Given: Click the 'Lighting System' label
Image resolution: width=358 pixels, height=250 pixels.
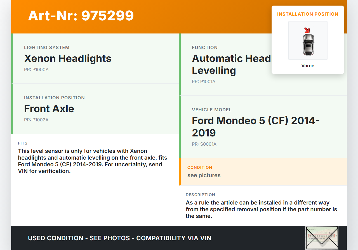Looking at the screenshot, I should pos(47,47).
